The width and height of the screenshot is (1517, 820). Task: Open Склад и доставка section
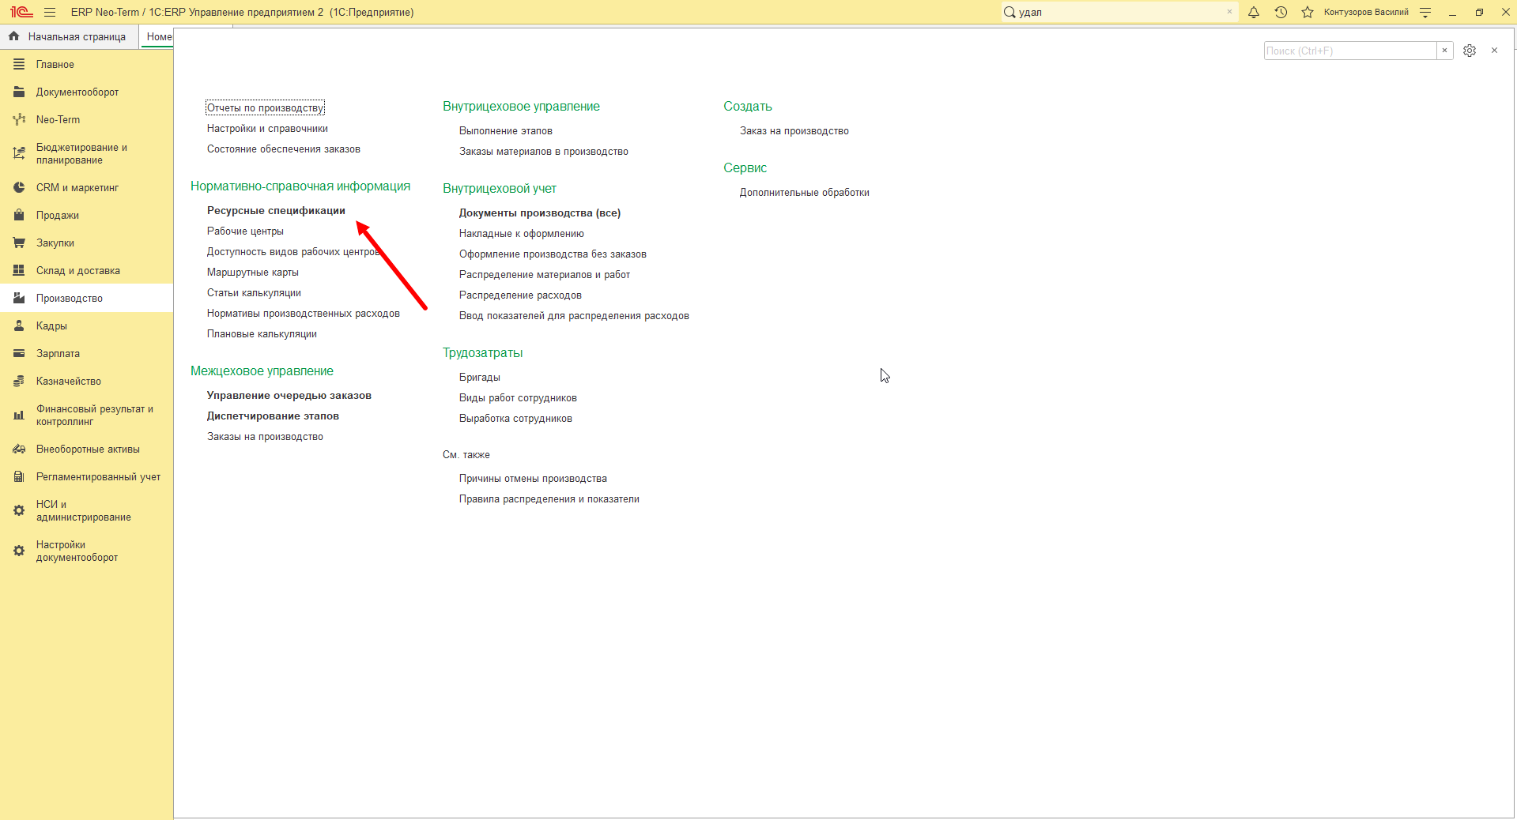click(86, 271)
